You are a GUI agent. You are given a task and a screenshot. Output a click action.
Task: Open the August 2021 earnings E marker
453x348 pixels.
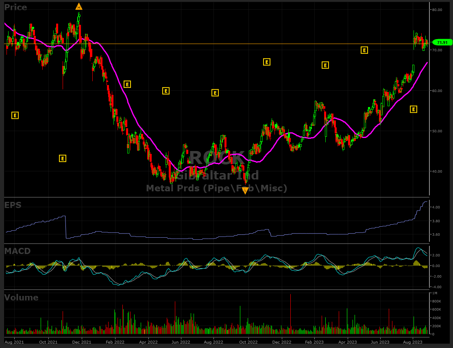point(15,115)
